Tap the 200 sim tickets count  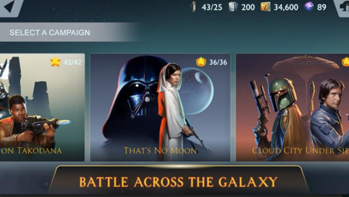(x=248, y=7)
